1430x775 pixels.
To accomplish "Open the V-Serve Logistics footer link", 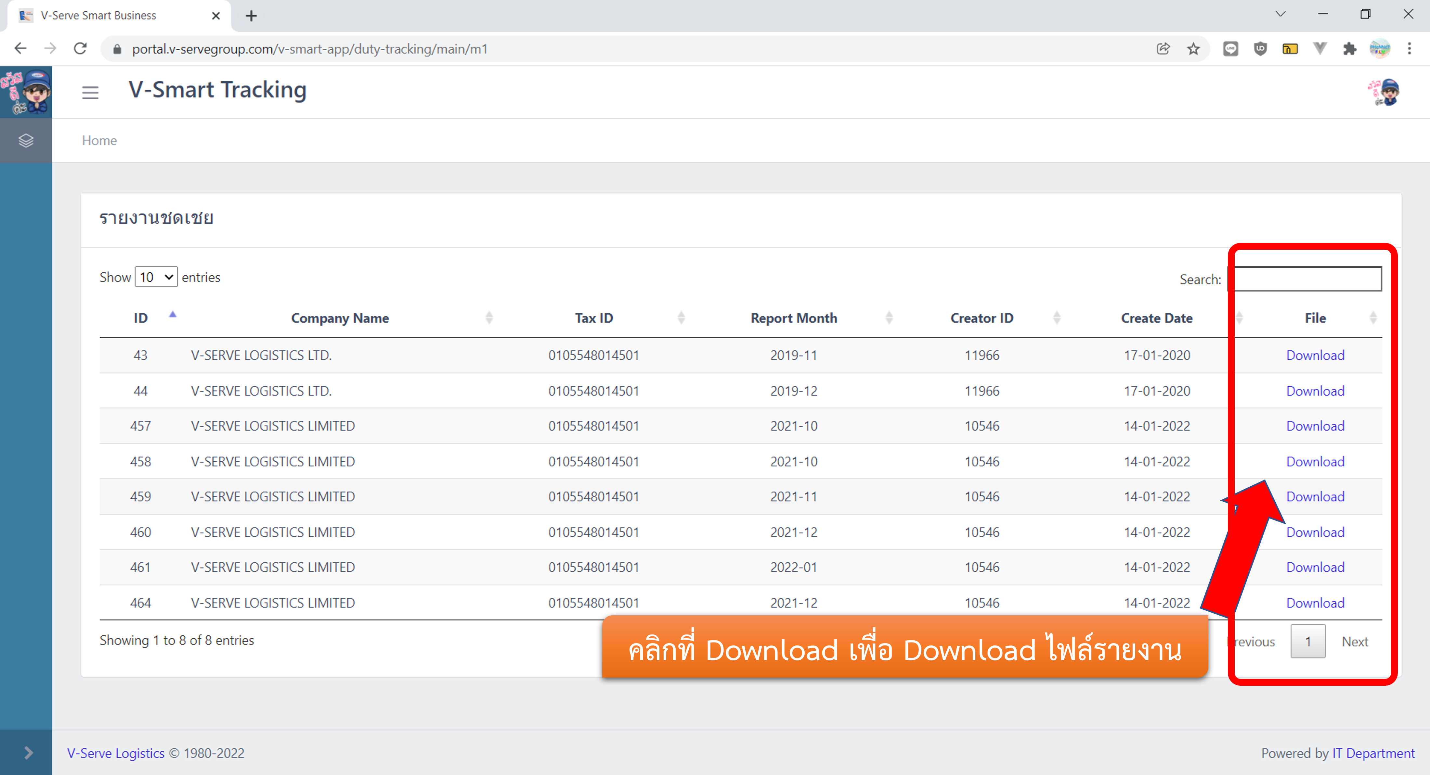I will click(115, 753).
